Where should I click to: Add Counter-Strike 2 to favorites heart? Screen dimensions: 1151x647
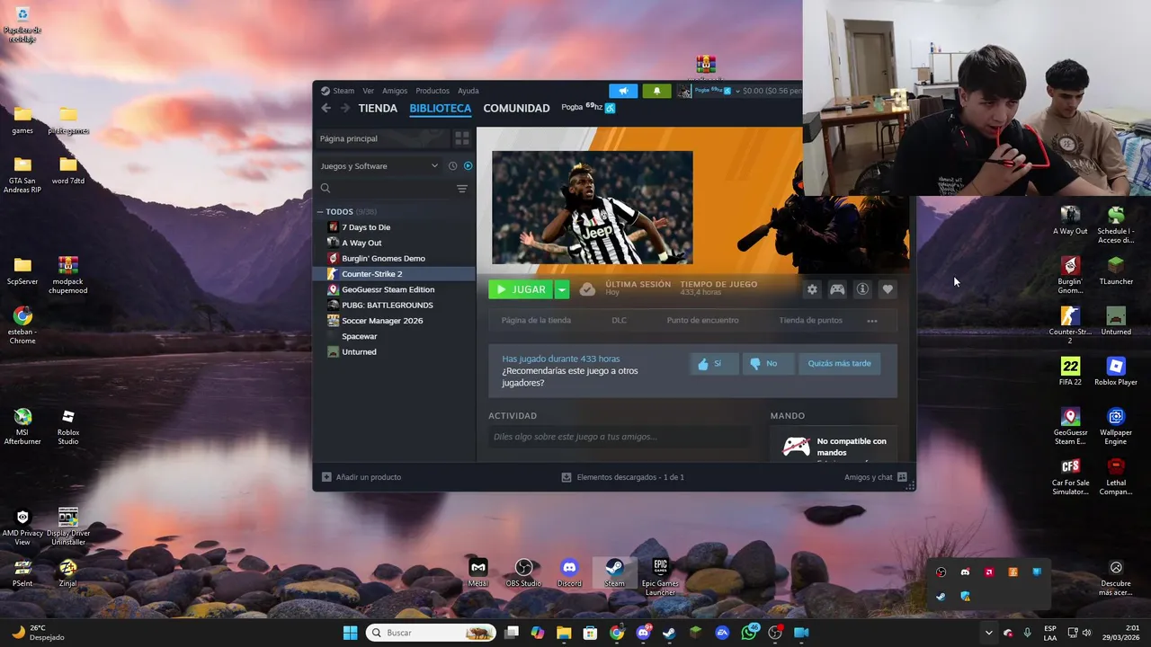pos(888,289)
